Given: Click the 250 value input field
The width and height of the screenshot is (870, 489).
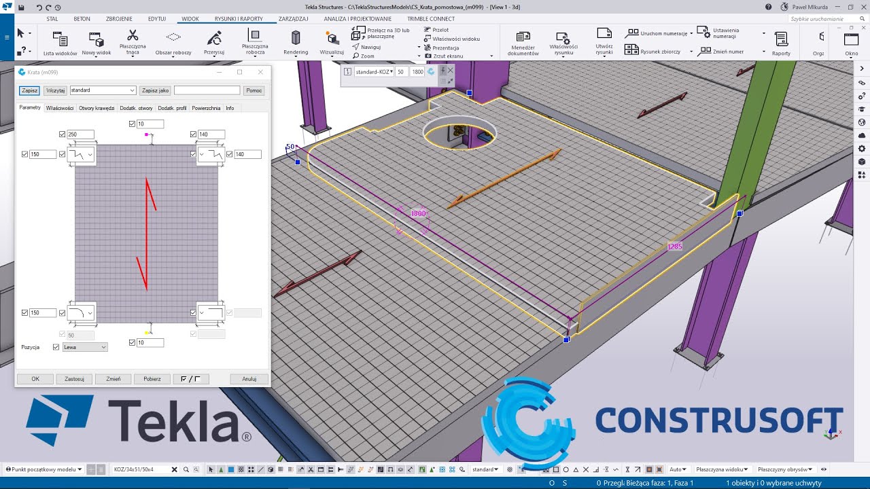Looking at the screenshot, I should coord(81,134).
